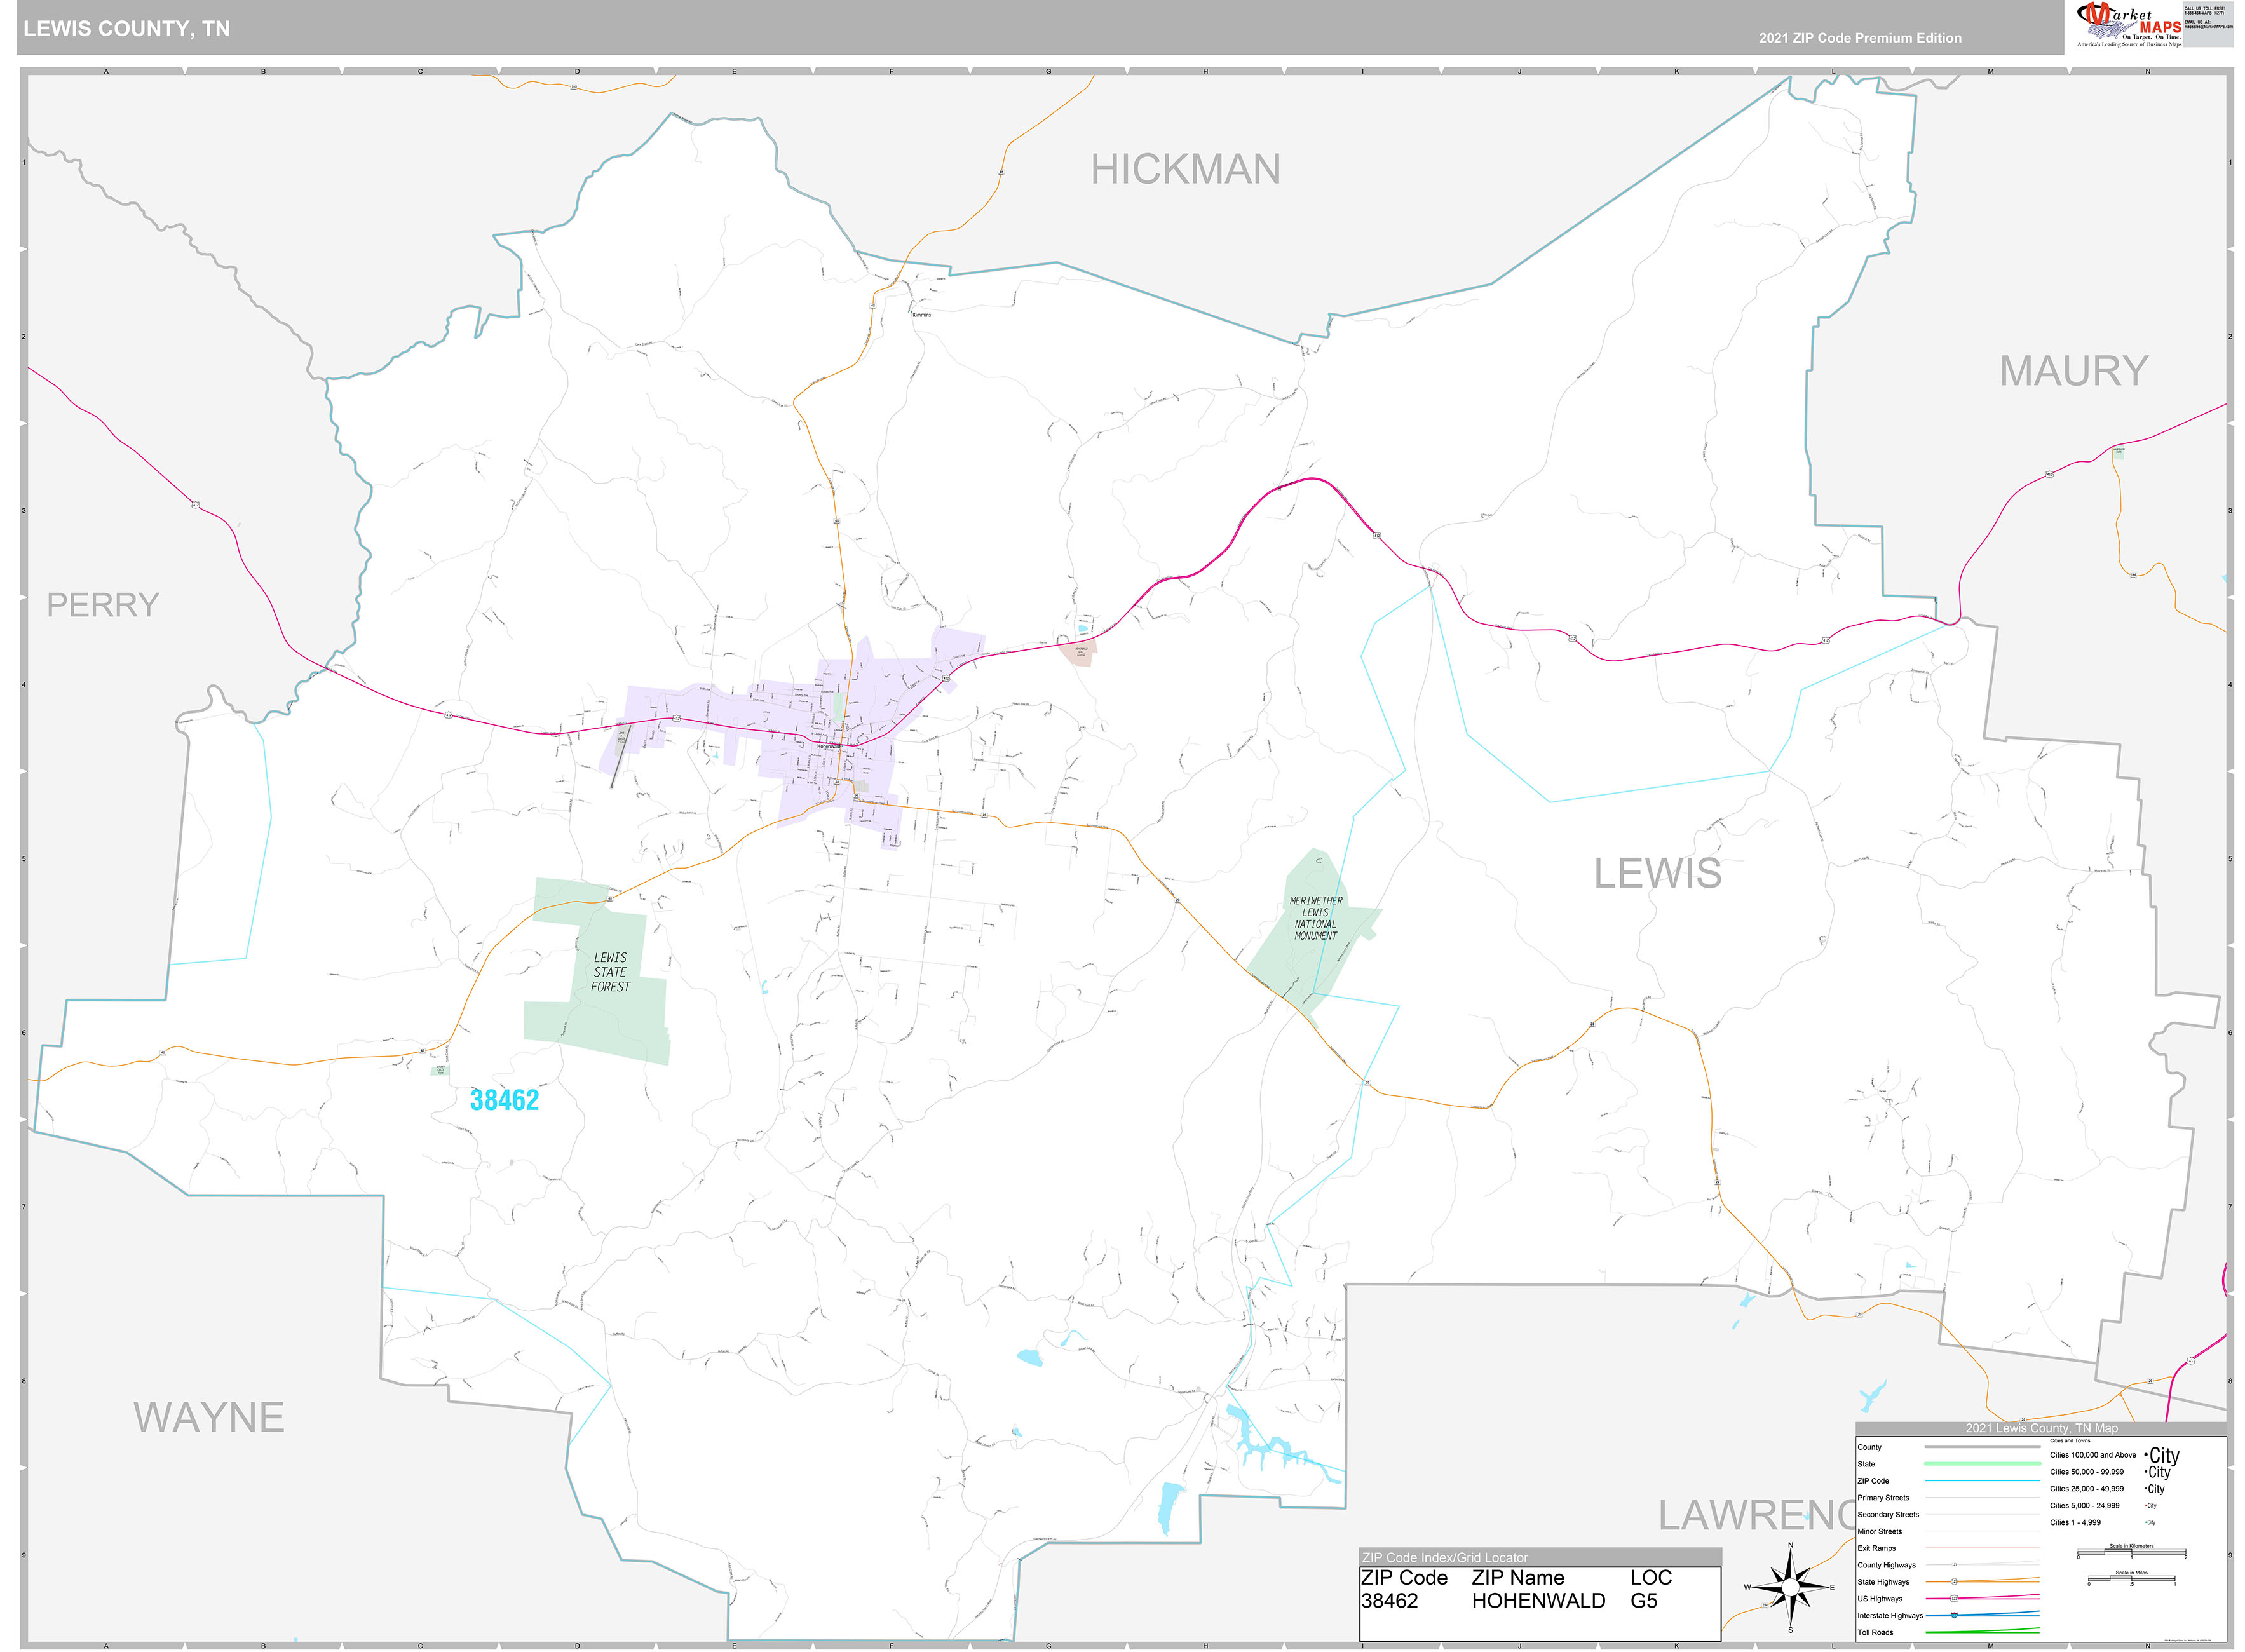The height and width of the screenshot is (1652, 2245).
Task: Click the State Highways legend symbol
Action: pyautogui.click(x=1954, y=1582)
